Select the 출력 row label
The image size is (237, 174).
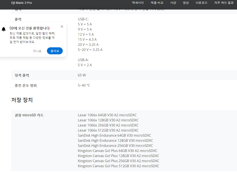(x=18, y=19)
